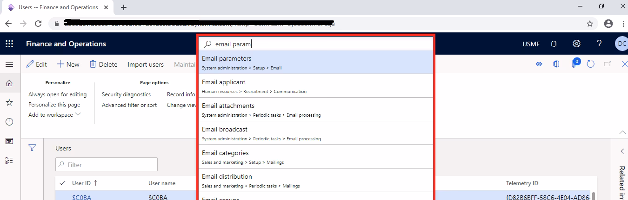
Task: Select Email categories search result
Action: click(316, 156)
